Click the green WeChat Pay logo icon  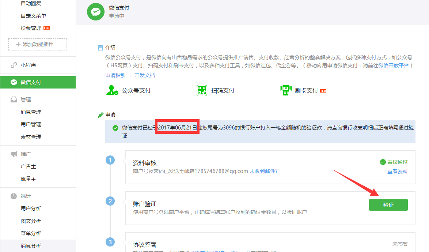point(96,12)
